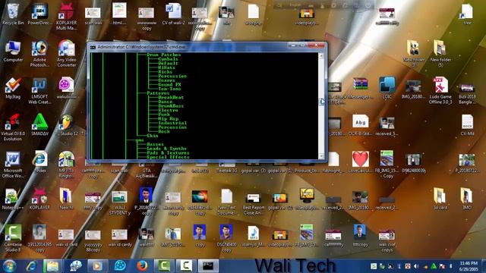This screenshot has height=273, width=486.
Task: Open the Camtasia Studio 8 shortcut
Action: (13, 238)
